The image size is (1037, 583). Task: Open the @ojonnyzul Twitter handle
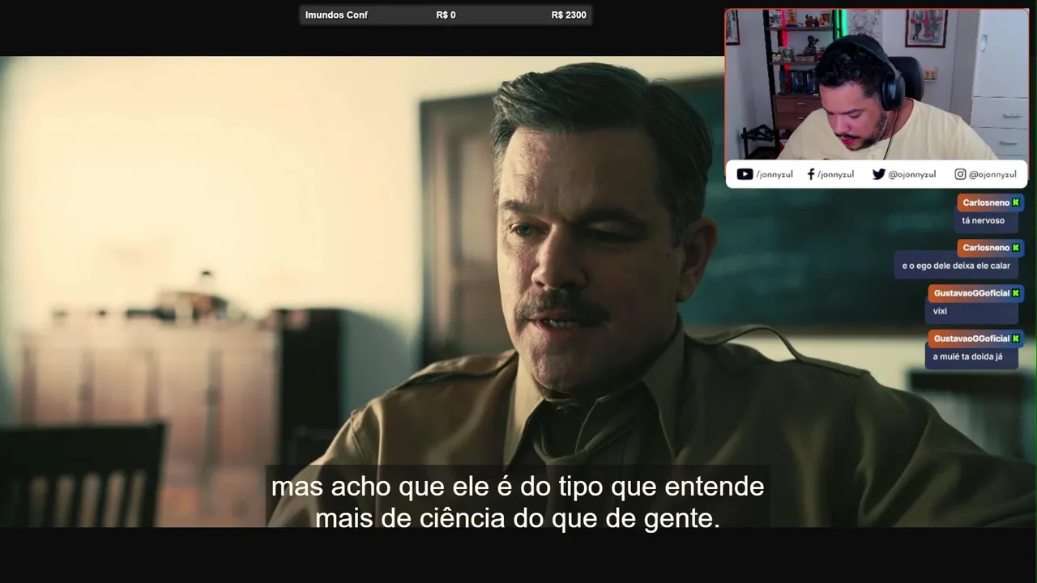click(911, 175)
